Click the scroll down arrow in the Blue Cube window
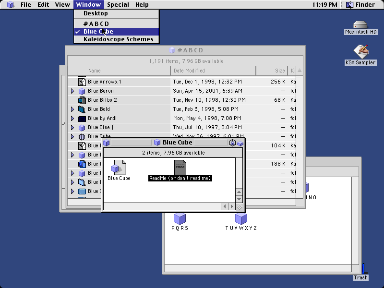Viewport: 384px width, 288px height. click(239, 199)
